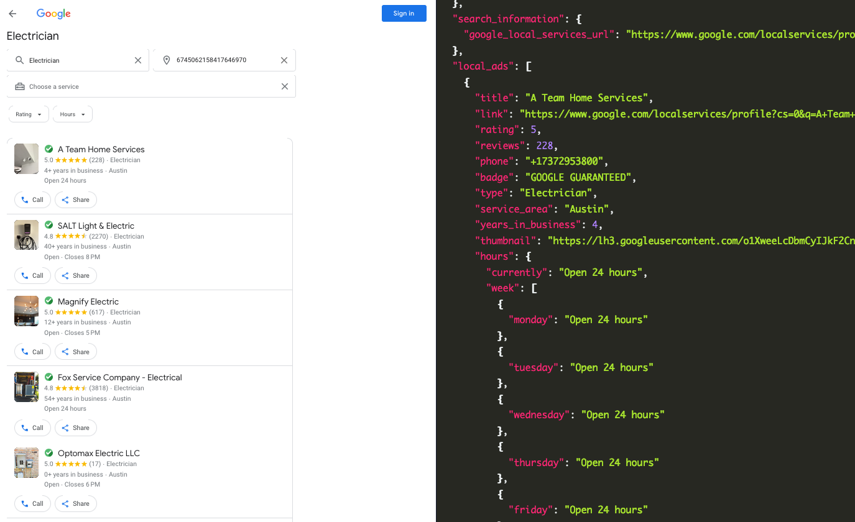Viewport: 855px width, 522px height.
Task: Clear the location field value
Action: (284, 60)
